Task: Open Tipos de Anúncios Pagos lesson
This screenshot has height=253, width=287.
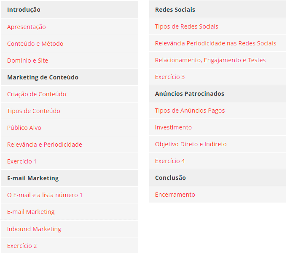Action: coord(190,111)
